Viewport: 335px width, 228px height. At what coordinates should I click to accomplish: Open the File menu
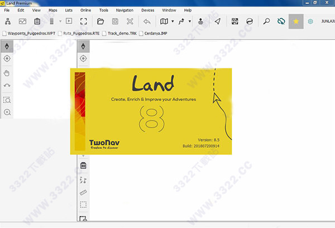pyautogui.click(x=7, y=10)
